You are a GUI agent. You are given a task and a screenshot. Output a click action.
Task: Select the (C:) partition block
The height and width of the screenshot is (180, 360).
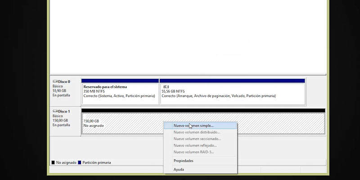tap(232, 92)
